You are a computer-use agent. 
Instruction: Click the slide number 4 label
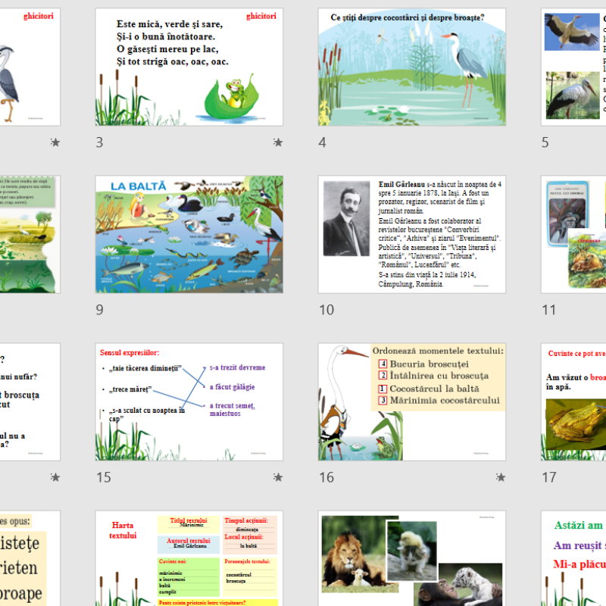point(323,142)
